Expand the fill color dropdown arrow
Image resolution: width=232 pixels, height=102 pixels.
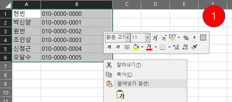(x=142, y=47)
